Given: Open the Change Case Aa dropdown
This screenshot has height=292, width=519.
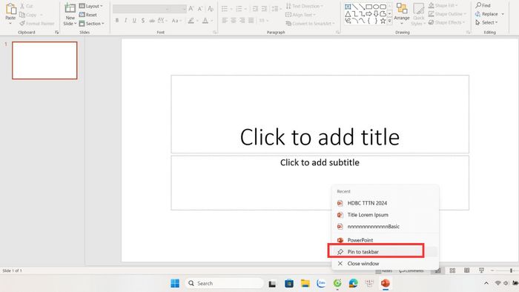Looking at the screenshot, I should [176, 21].
